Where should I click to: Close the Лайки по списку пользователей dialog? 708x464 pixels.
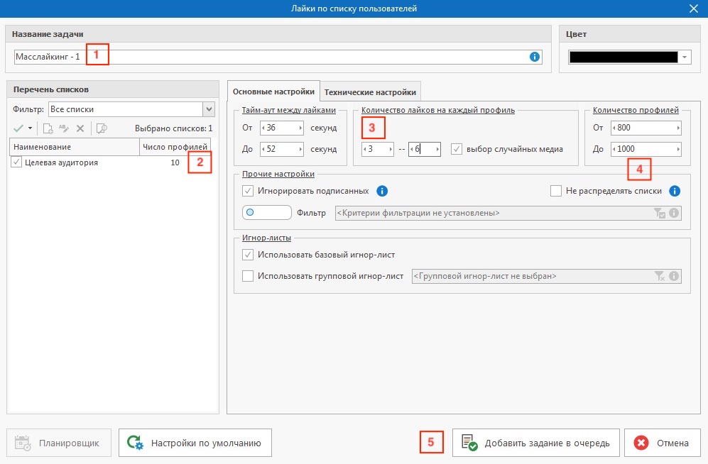[694, 9]
